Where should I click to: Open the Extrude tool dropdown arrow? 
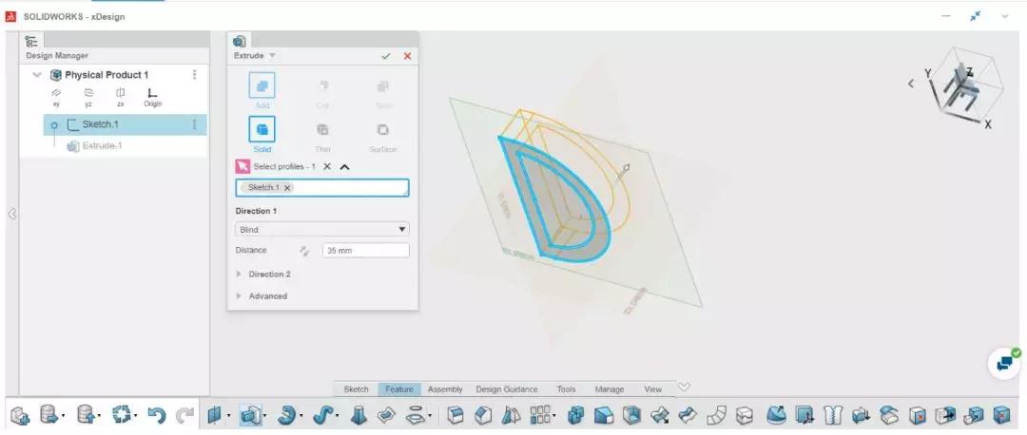tap(264, 417)
